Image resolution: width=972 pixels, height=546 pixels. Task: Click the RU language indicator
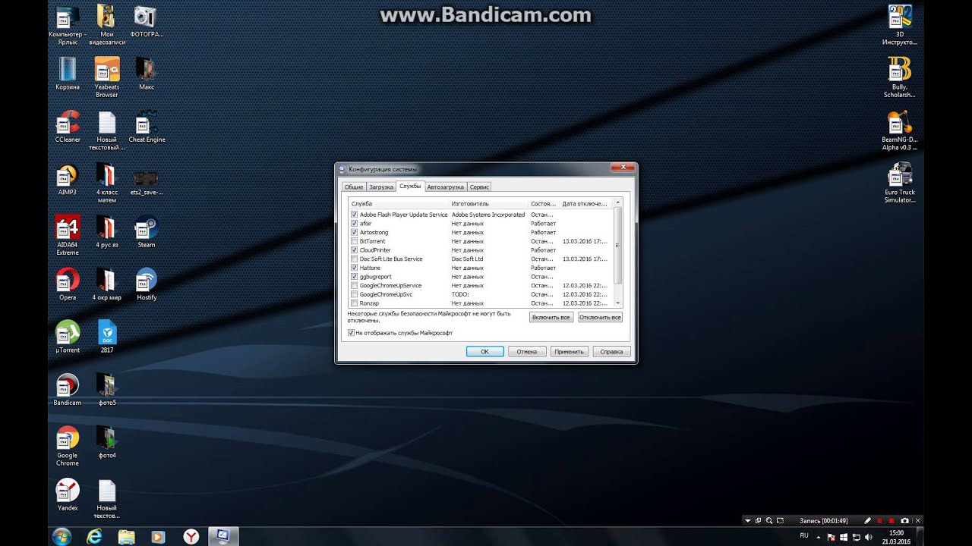[x=804, y=535]
